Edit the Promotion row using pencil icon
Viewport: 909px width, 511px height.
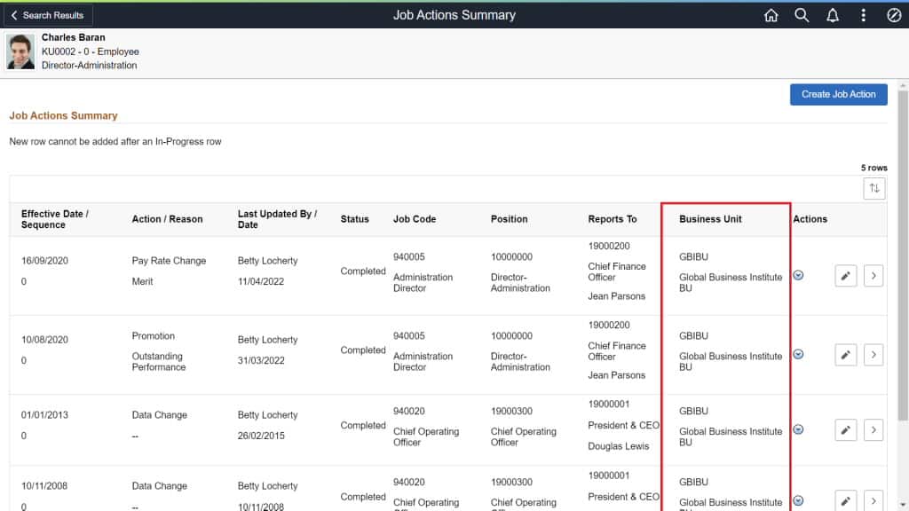tap(845, 354)
